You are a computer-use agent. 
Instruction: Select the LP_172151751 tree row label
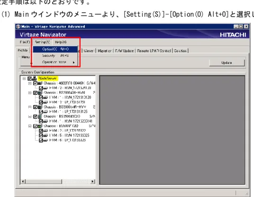[x=67, y=102]
